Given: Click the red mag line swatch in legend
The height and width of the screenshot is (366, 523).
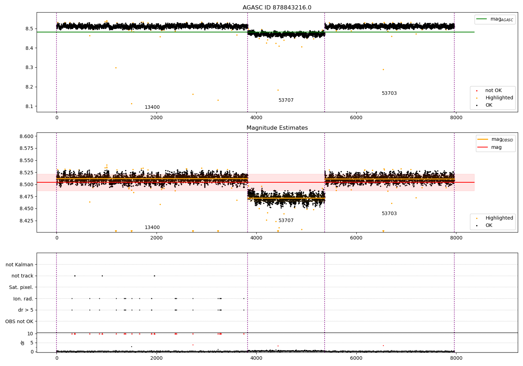Looking at the screenshot, I should pos(483,147).
